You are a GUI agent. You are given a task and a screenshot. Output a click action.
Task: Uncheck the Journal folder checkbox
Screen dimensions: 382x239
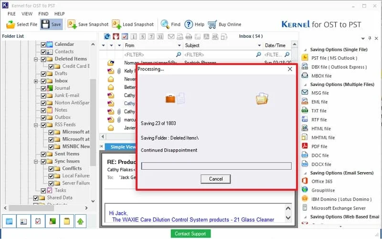[x=43, y=88]
